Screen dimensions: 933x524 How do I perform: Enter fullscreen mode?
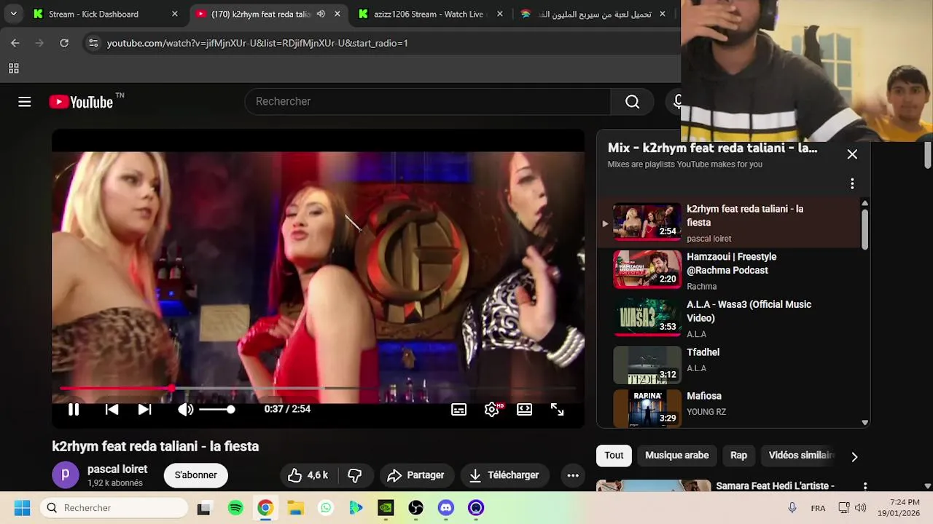557,409
